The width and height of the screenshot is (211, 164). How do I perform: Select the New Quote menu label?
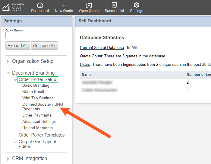tap(64, 11)
